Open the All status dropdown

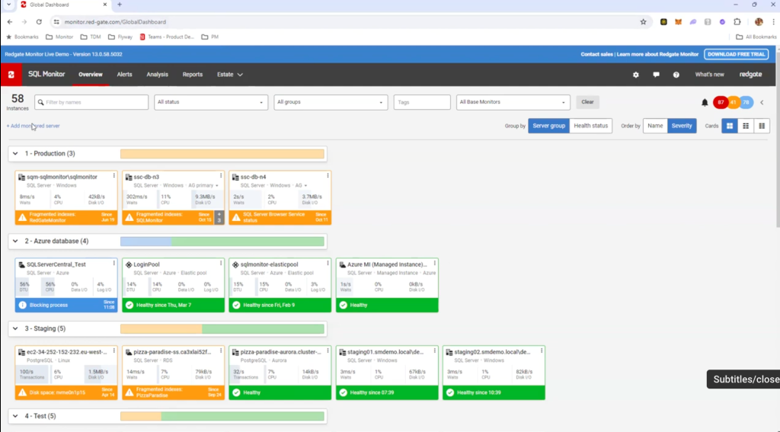(x=210, y=102)
